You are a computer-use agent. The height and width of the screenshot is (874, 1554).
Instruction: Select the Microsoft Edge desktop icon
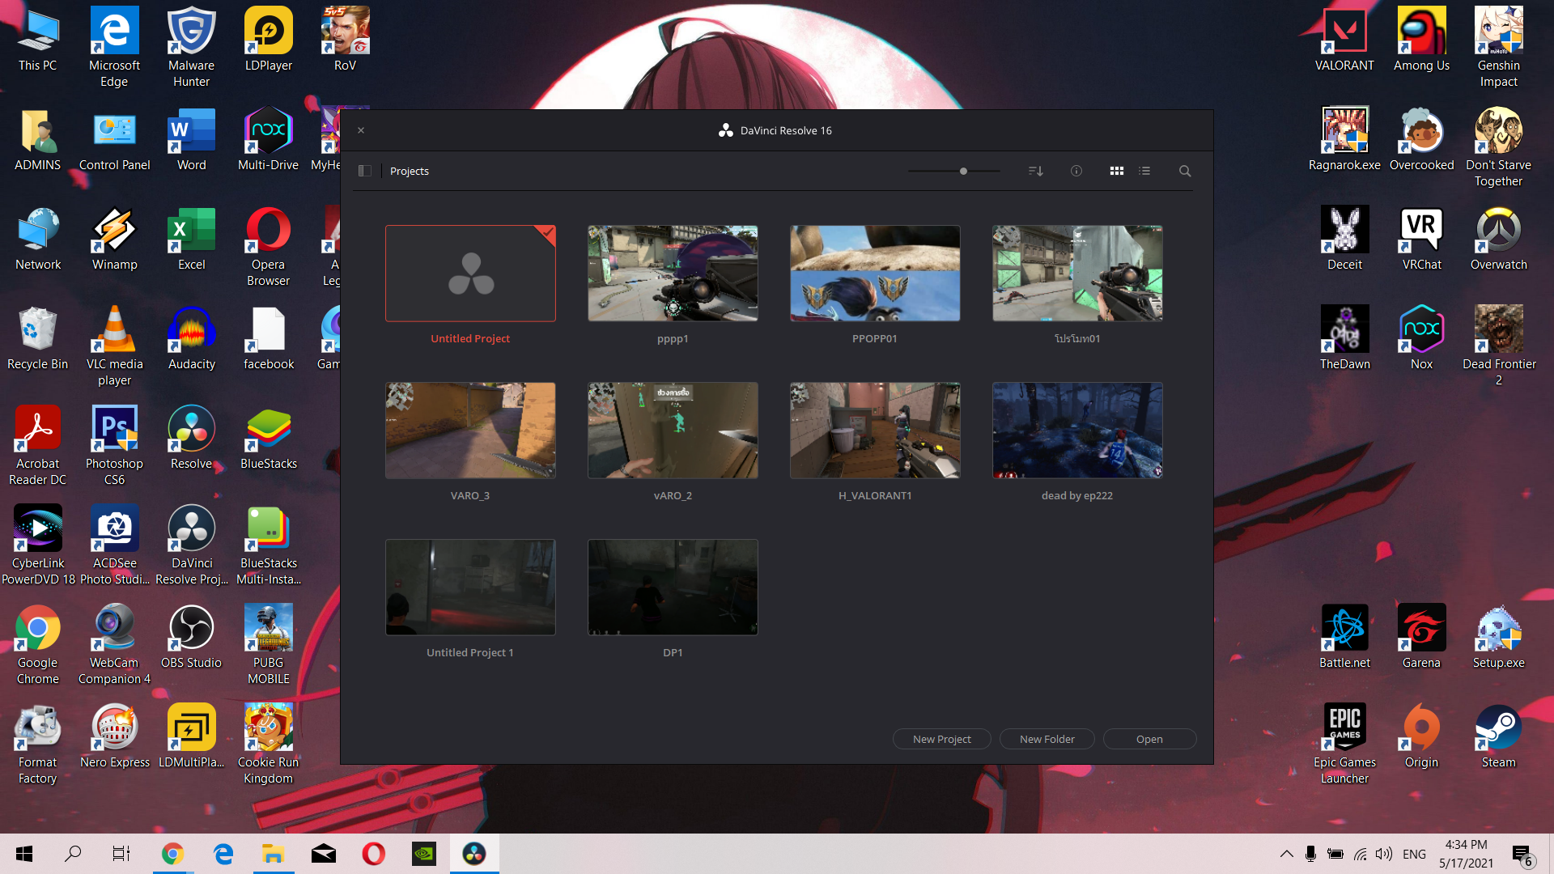[115, 47]
